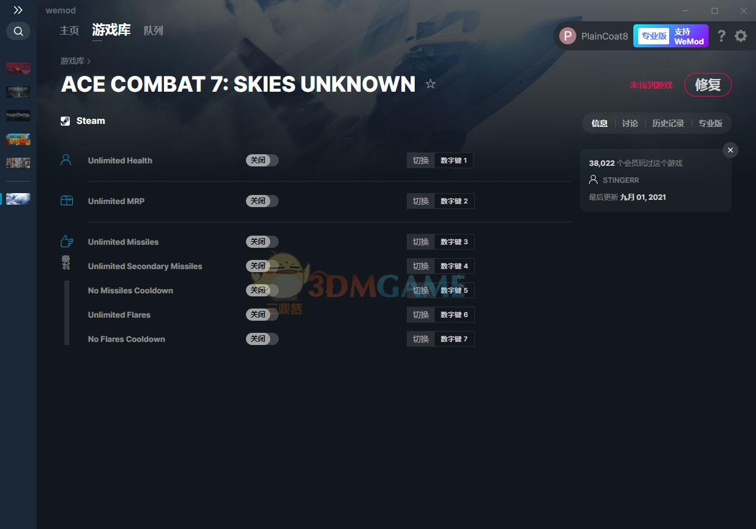Switch to the 主页 tab
Screen dimensions: 756x529
(x=69, y=30)
